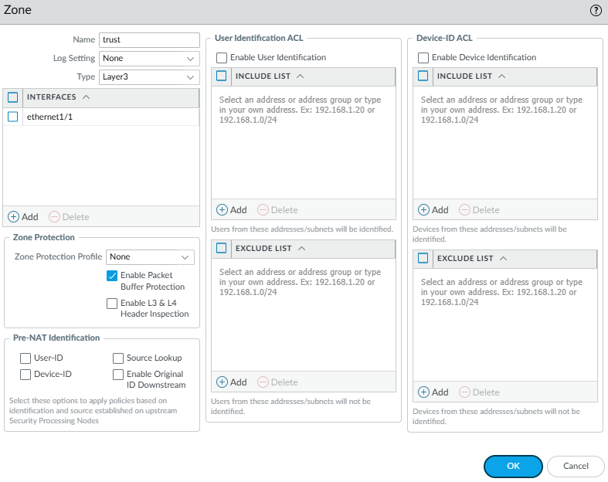Disable Enable Packet Buffer Protection checkbox
608x482 pixels.
tap(112, 276)
